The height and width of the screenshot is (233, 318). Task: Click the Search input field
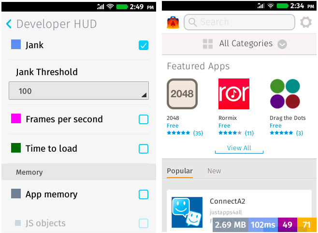coord(239,22)
